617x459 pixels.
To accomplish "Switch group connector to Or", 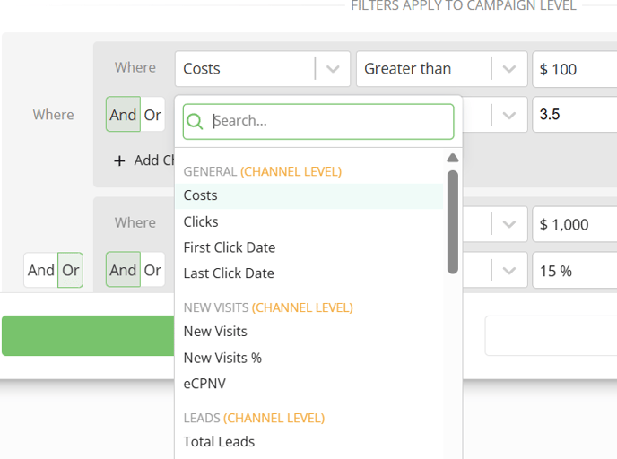I will (x=71, y=270).
